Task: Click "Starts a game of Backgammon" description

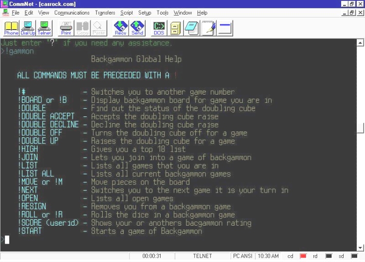Action: coord(146,231)
